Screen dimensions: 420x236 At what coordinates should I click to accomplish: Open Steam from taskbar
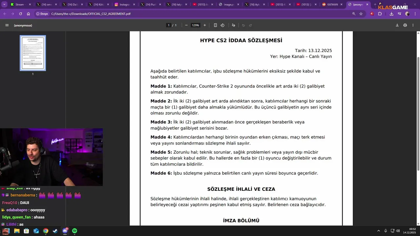click(x=55, y=231)
